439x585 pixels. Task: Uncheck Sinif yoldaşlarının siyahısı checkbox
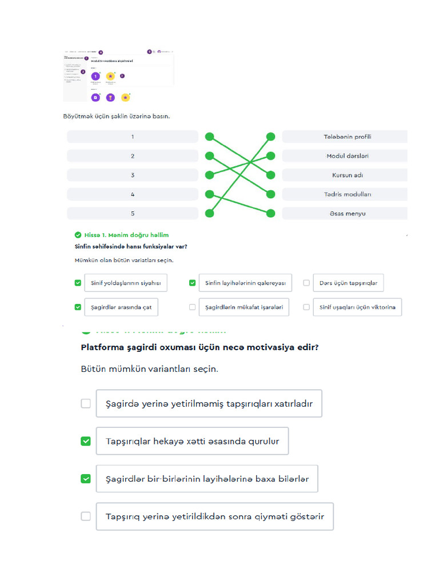(78, 283)
